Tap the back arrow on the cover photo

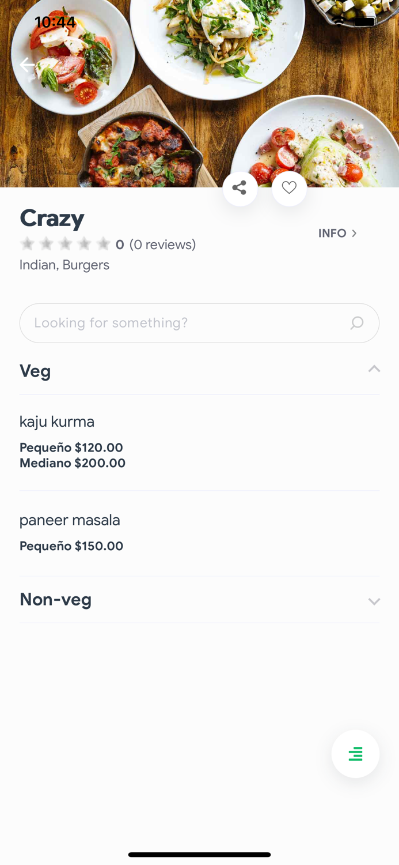click(x=28, y=64)
